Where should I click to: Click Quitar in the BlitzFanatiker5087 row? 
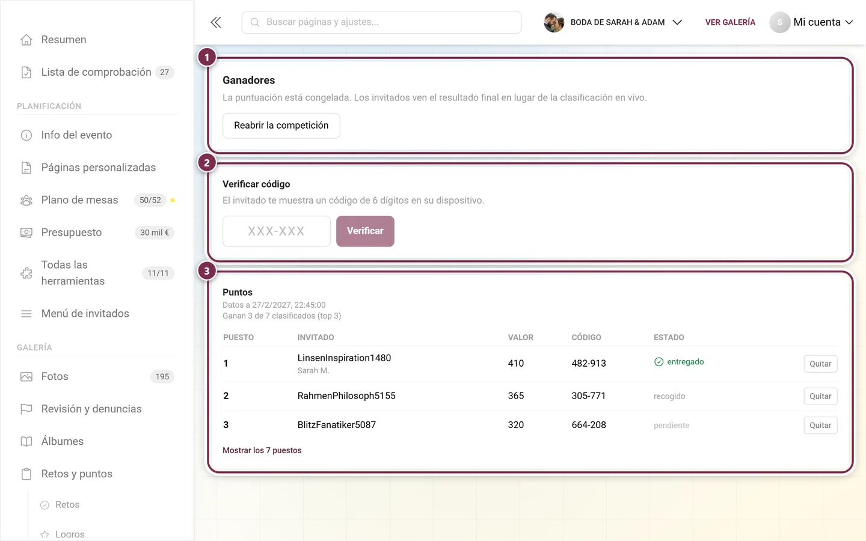click(820, 425)
